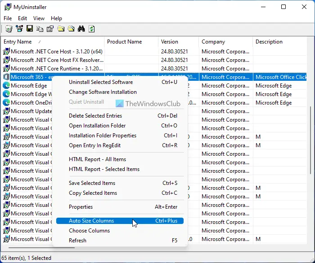Click version 24.80.30521 of .NET Core Host FX Resolver row
The image size is (315, 263).
click(175, 60)
